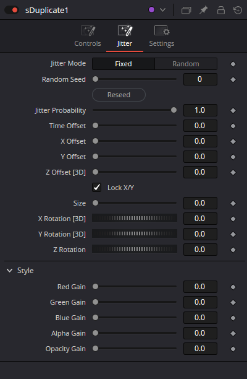Select Fixed jitter mode

[x=124, y=64]
